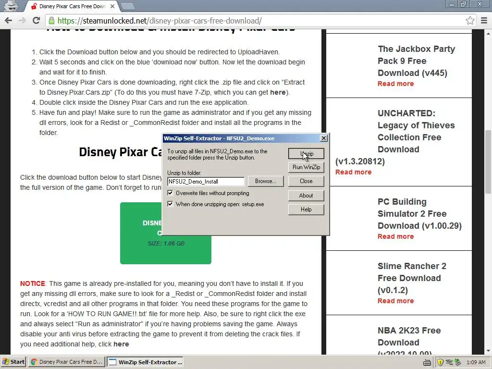The width and height of the screenshot is (492, 369).
Task: Click the 'here' link for 7-Zip
Action: point(278,92)
